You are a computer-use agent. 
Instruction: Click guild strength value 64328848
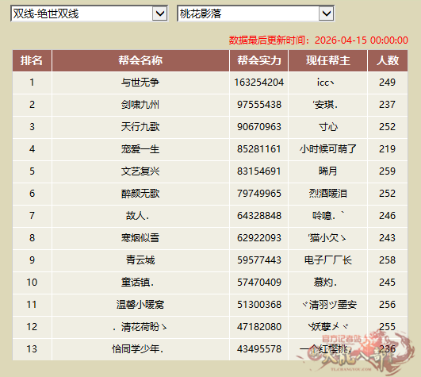(258, 216)
